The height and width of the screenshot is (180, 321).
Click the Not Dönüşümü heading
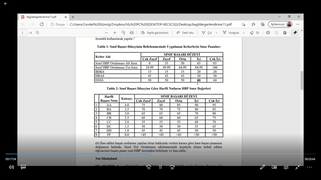pyautogui.click(x=106, y=158)
